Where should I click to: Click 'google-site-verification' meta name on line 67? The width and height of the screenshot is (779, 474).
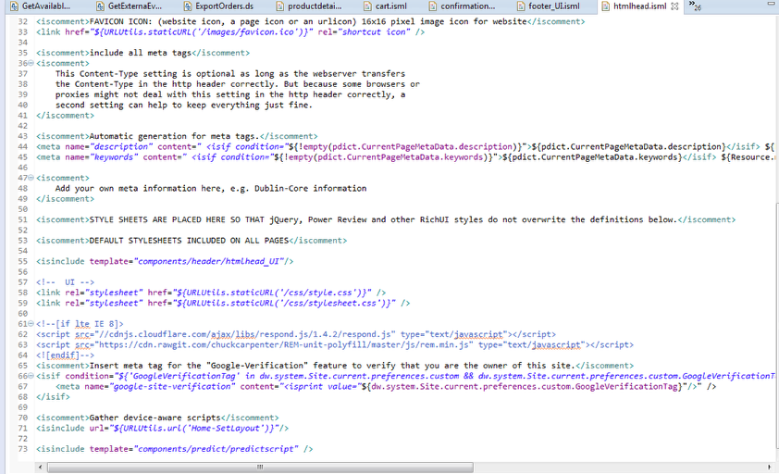tap(172, 386)
